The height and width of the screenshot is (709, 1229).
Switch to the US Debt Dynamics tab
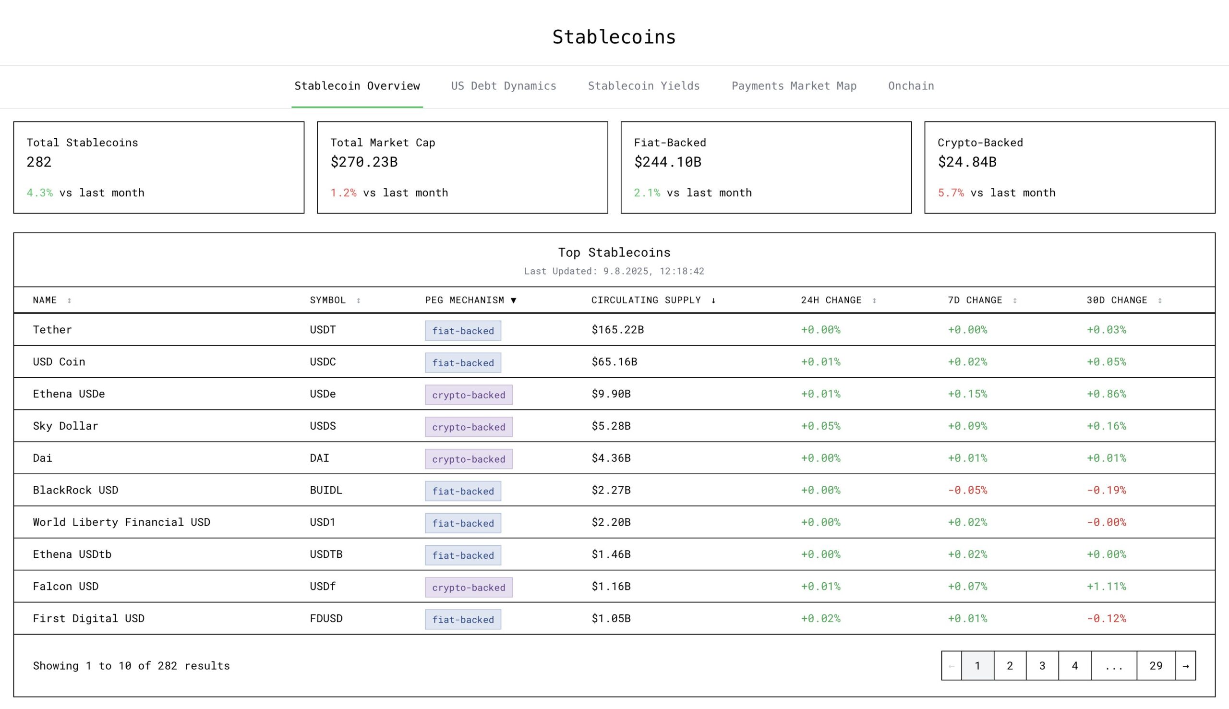pyautogui.click(x=504, y=86)
